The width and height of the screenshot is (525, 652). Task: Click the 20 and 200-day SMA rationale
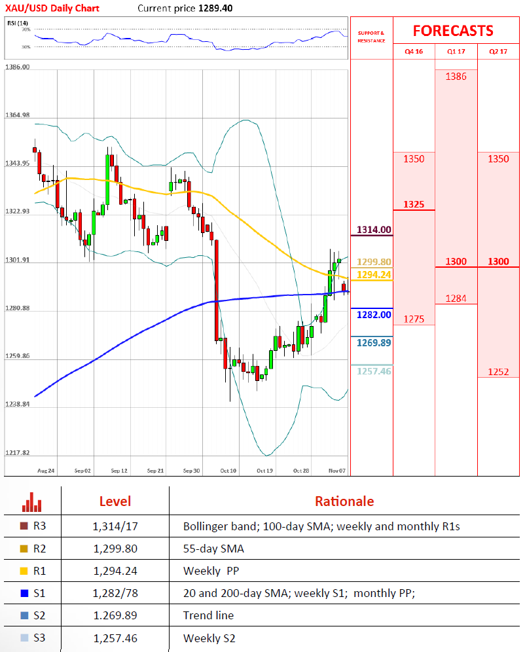click(x=299, y=593)
